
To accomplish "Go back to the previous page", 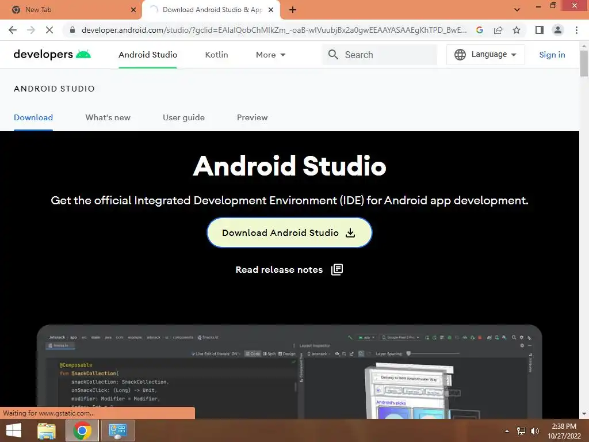I will pyautogui.click(x=13, y=30).
